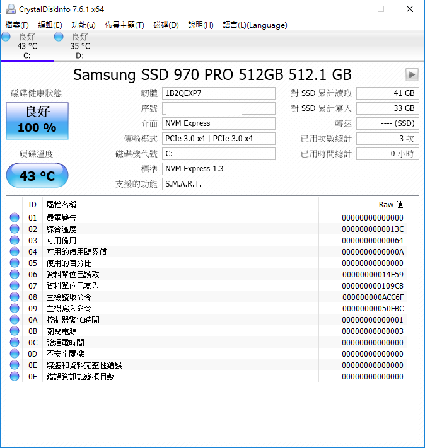The height and width of the screenshot is (448, 425).
Task: Click the 43 °C temperature button
Action: 37,176
